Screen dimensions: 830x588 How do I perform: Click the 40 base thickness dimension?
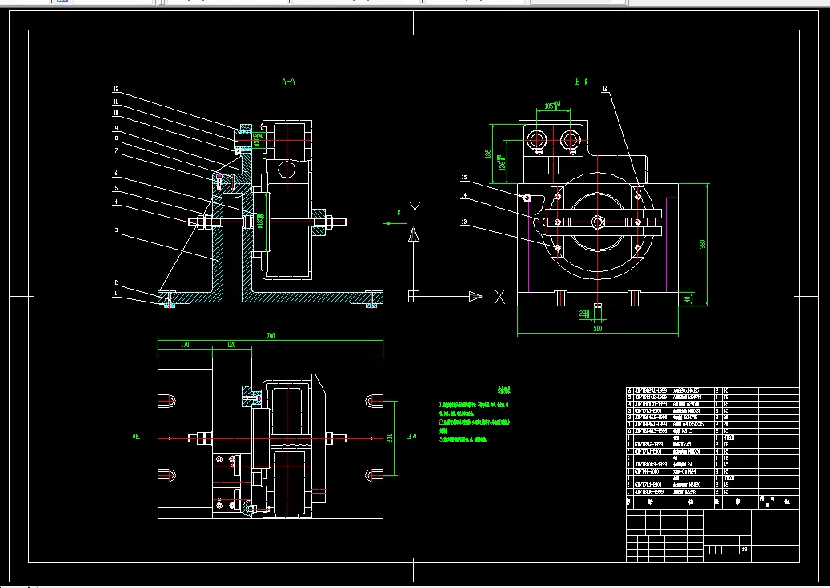[x=688, y=299]
